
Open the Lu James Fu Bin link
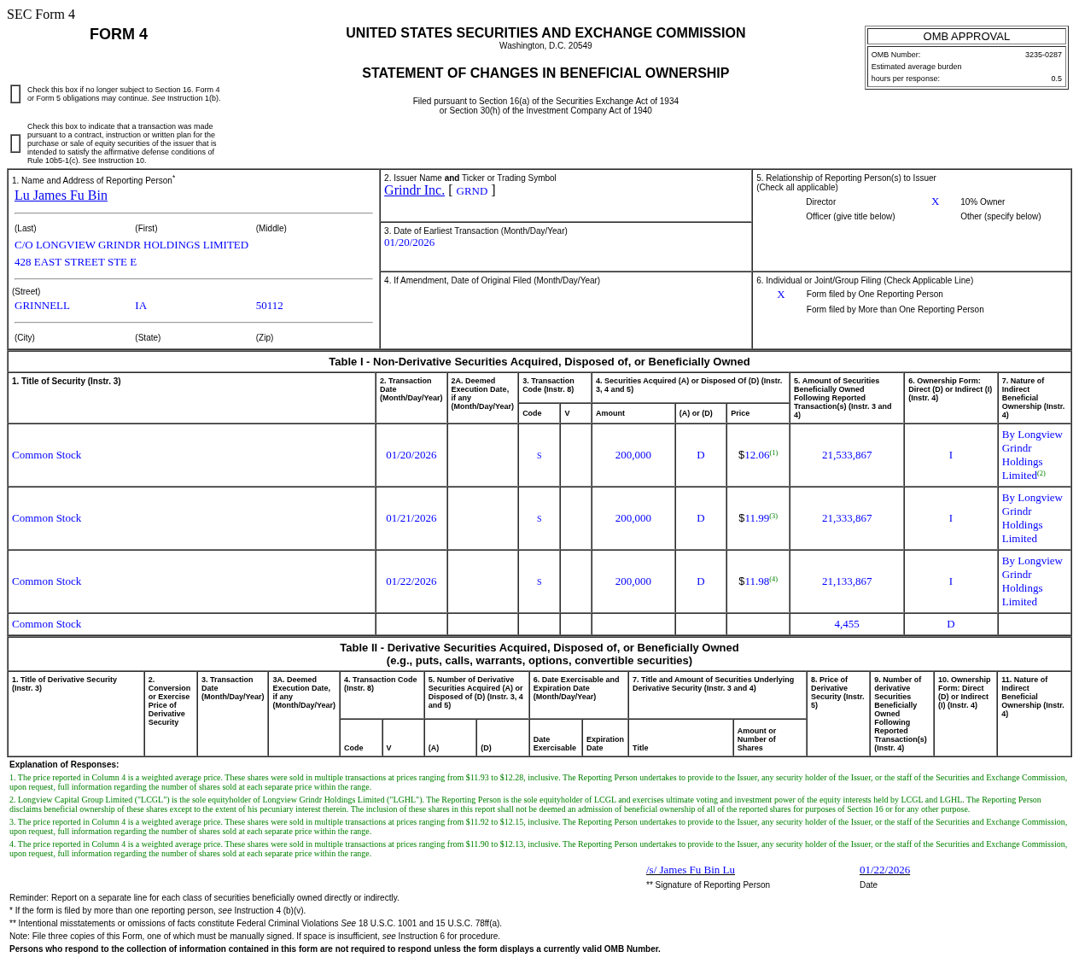pos(61,196)
